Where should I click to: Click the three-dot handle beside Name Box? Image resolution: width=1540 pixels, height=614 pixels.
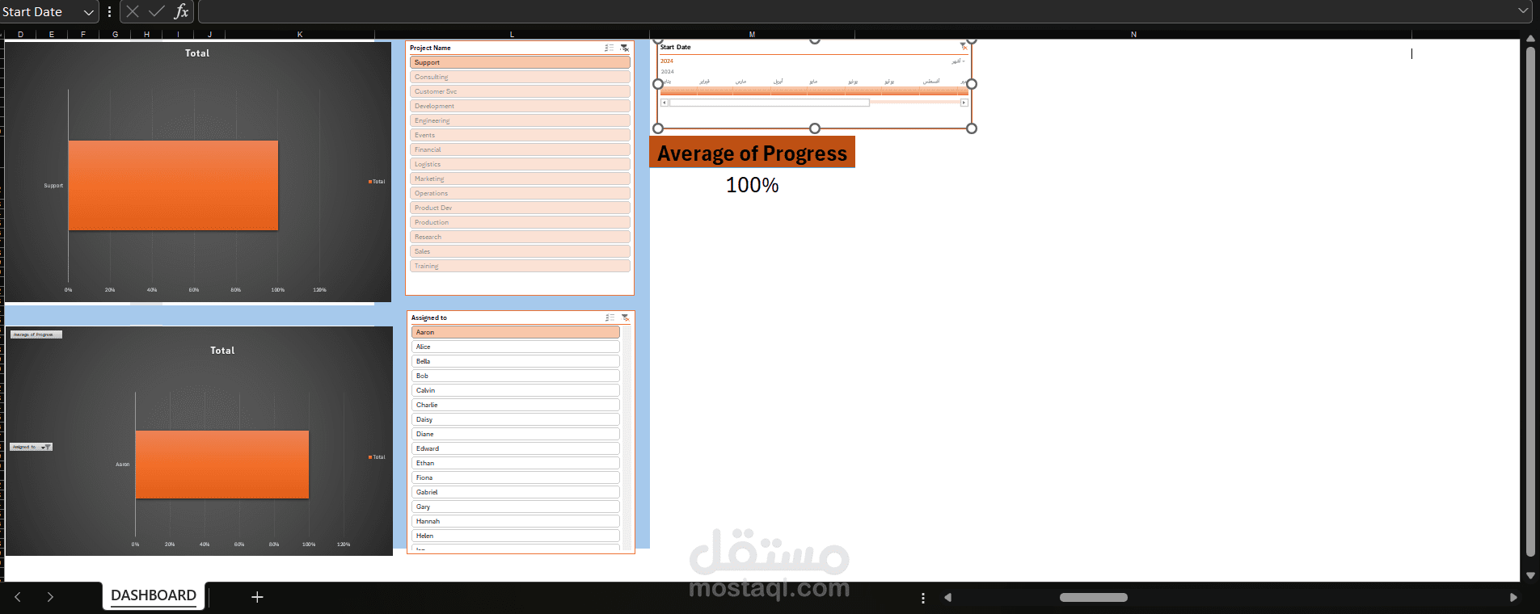[109, 11]
